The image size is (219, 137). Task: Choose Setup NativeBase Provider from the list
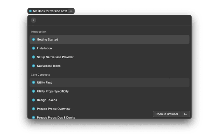[55, 57]
